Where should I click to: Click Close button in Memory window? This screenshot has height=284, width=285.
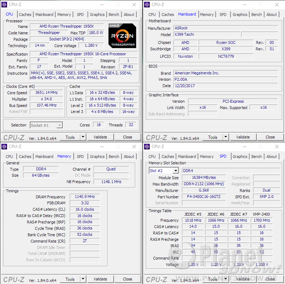[127, 279]
